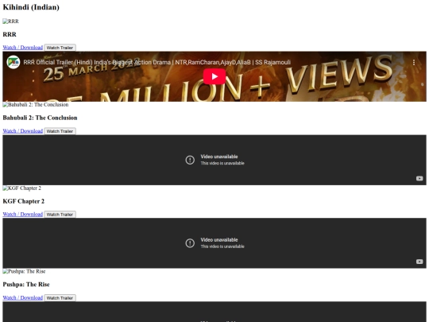The image size is (429, 322).
Task: Open YouTube logo on KGF Chapter 2 unavailable player
Action: (419, 262)
